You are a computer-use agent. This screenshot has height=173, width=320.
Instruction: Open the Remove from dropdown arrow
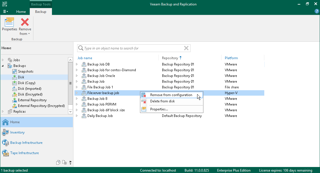pyautogui.click(x=29, y=34)
